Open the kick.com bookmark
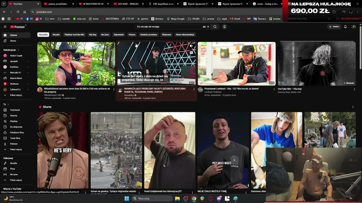The image size is (362, 203). pyautogui.click(x=79, y=19)
